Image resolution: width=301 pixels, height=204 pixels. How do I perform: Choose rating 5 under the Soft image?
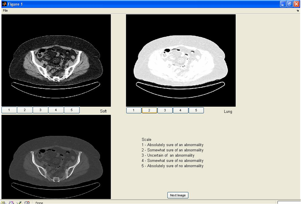tap(72, 110)
